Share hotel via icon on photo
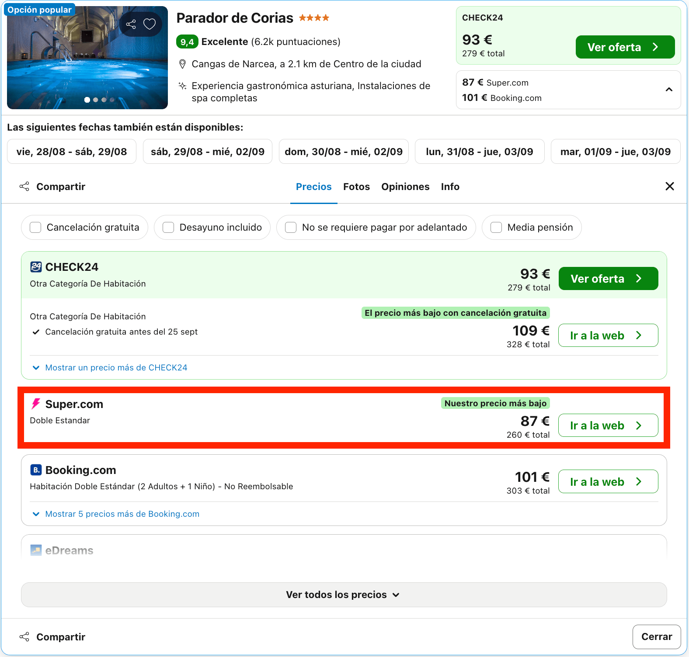 (x=131, y=24)
